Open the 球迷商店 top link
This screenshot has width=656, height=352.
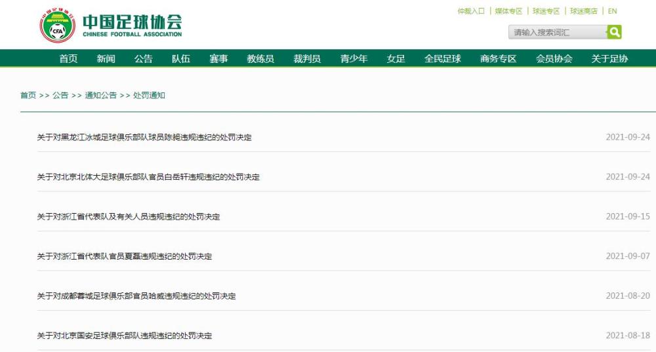tap(583, 11)
